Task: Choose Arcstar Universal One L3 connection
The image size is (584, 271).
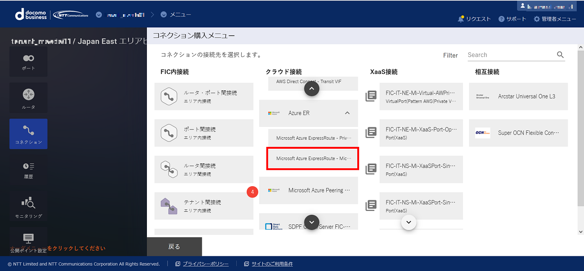Action: tap(518, 97)
